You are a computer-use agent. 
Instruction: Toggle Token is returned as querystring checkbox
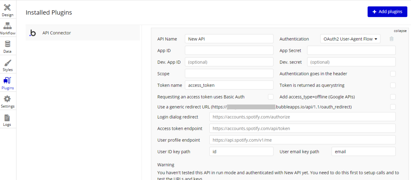click(x=393, y=85)
